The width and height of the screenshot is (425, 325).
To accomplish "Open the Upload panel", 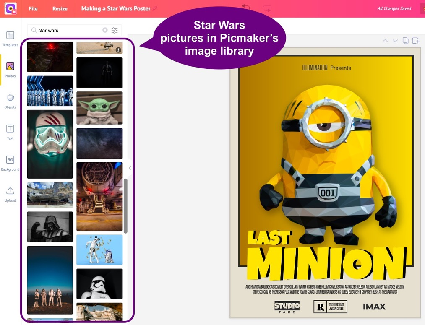I will pos(10,195).
